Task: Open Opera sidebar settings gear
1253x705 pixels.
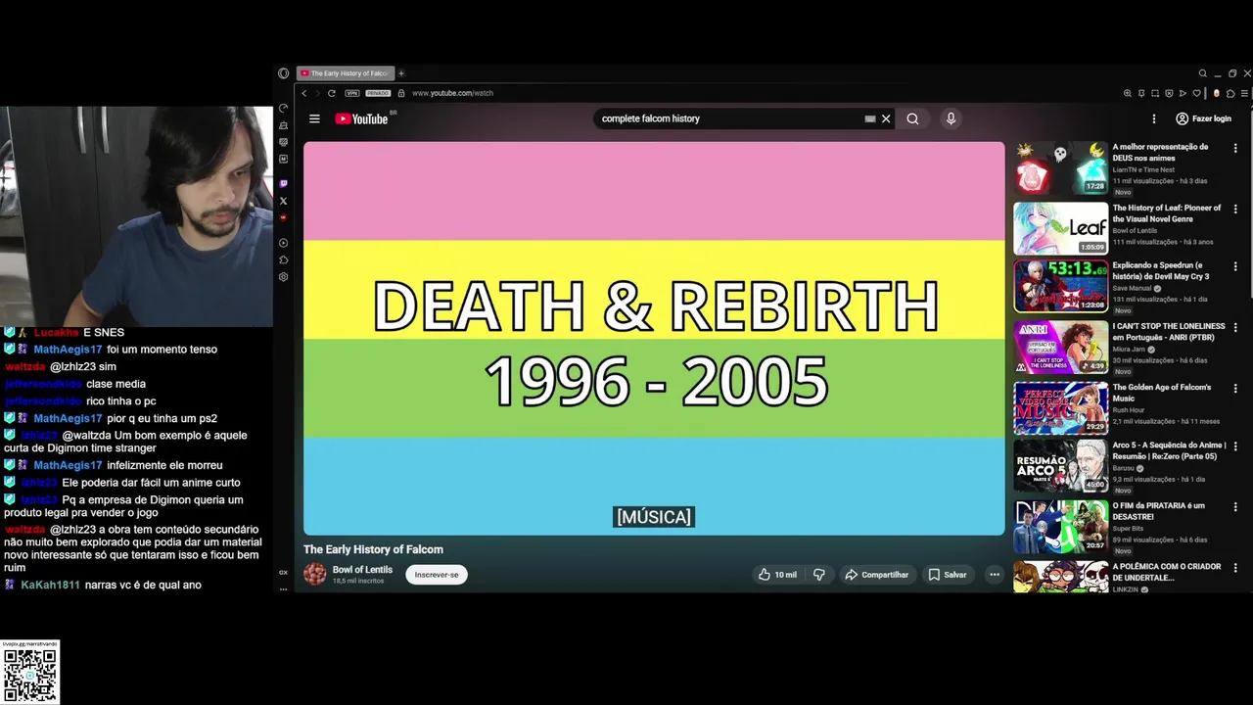Action: coord(284,277)
